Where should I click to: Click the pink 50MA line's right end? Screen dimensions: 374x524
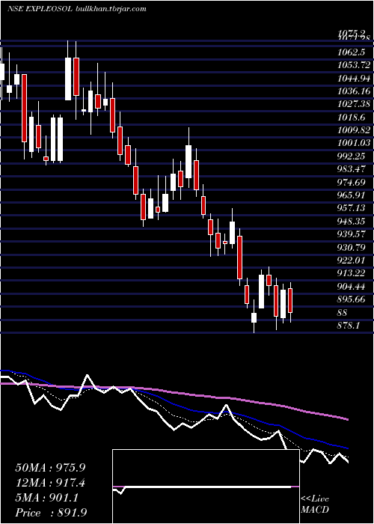coord(347,419)
